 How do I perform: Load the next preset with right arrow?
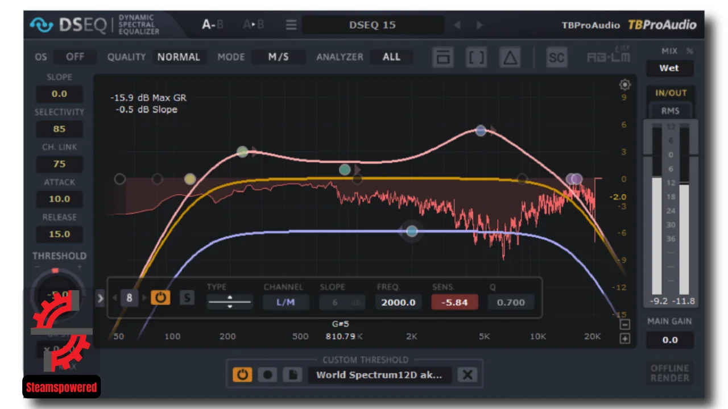pyautogui.click(x=479, y=25)
